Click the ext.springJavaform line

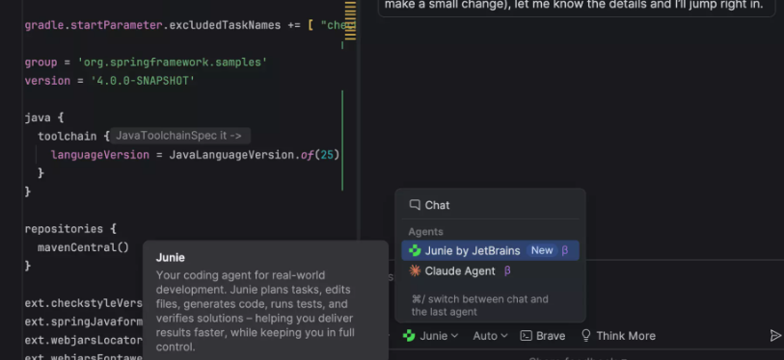84,321
